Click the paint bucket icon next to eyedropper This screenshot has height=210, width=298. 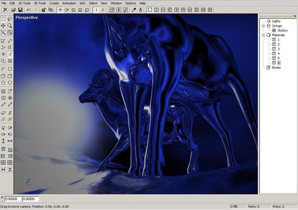pyautogui.click(x=141, y=10)
